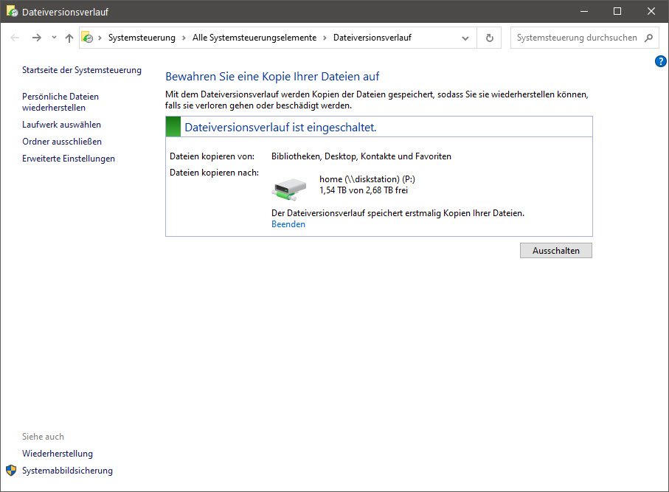This screenshot has height=492, width=669.
Task: Expand chevron before Systemsteuerung breadcrumb
Action: (x=100, y=38)
